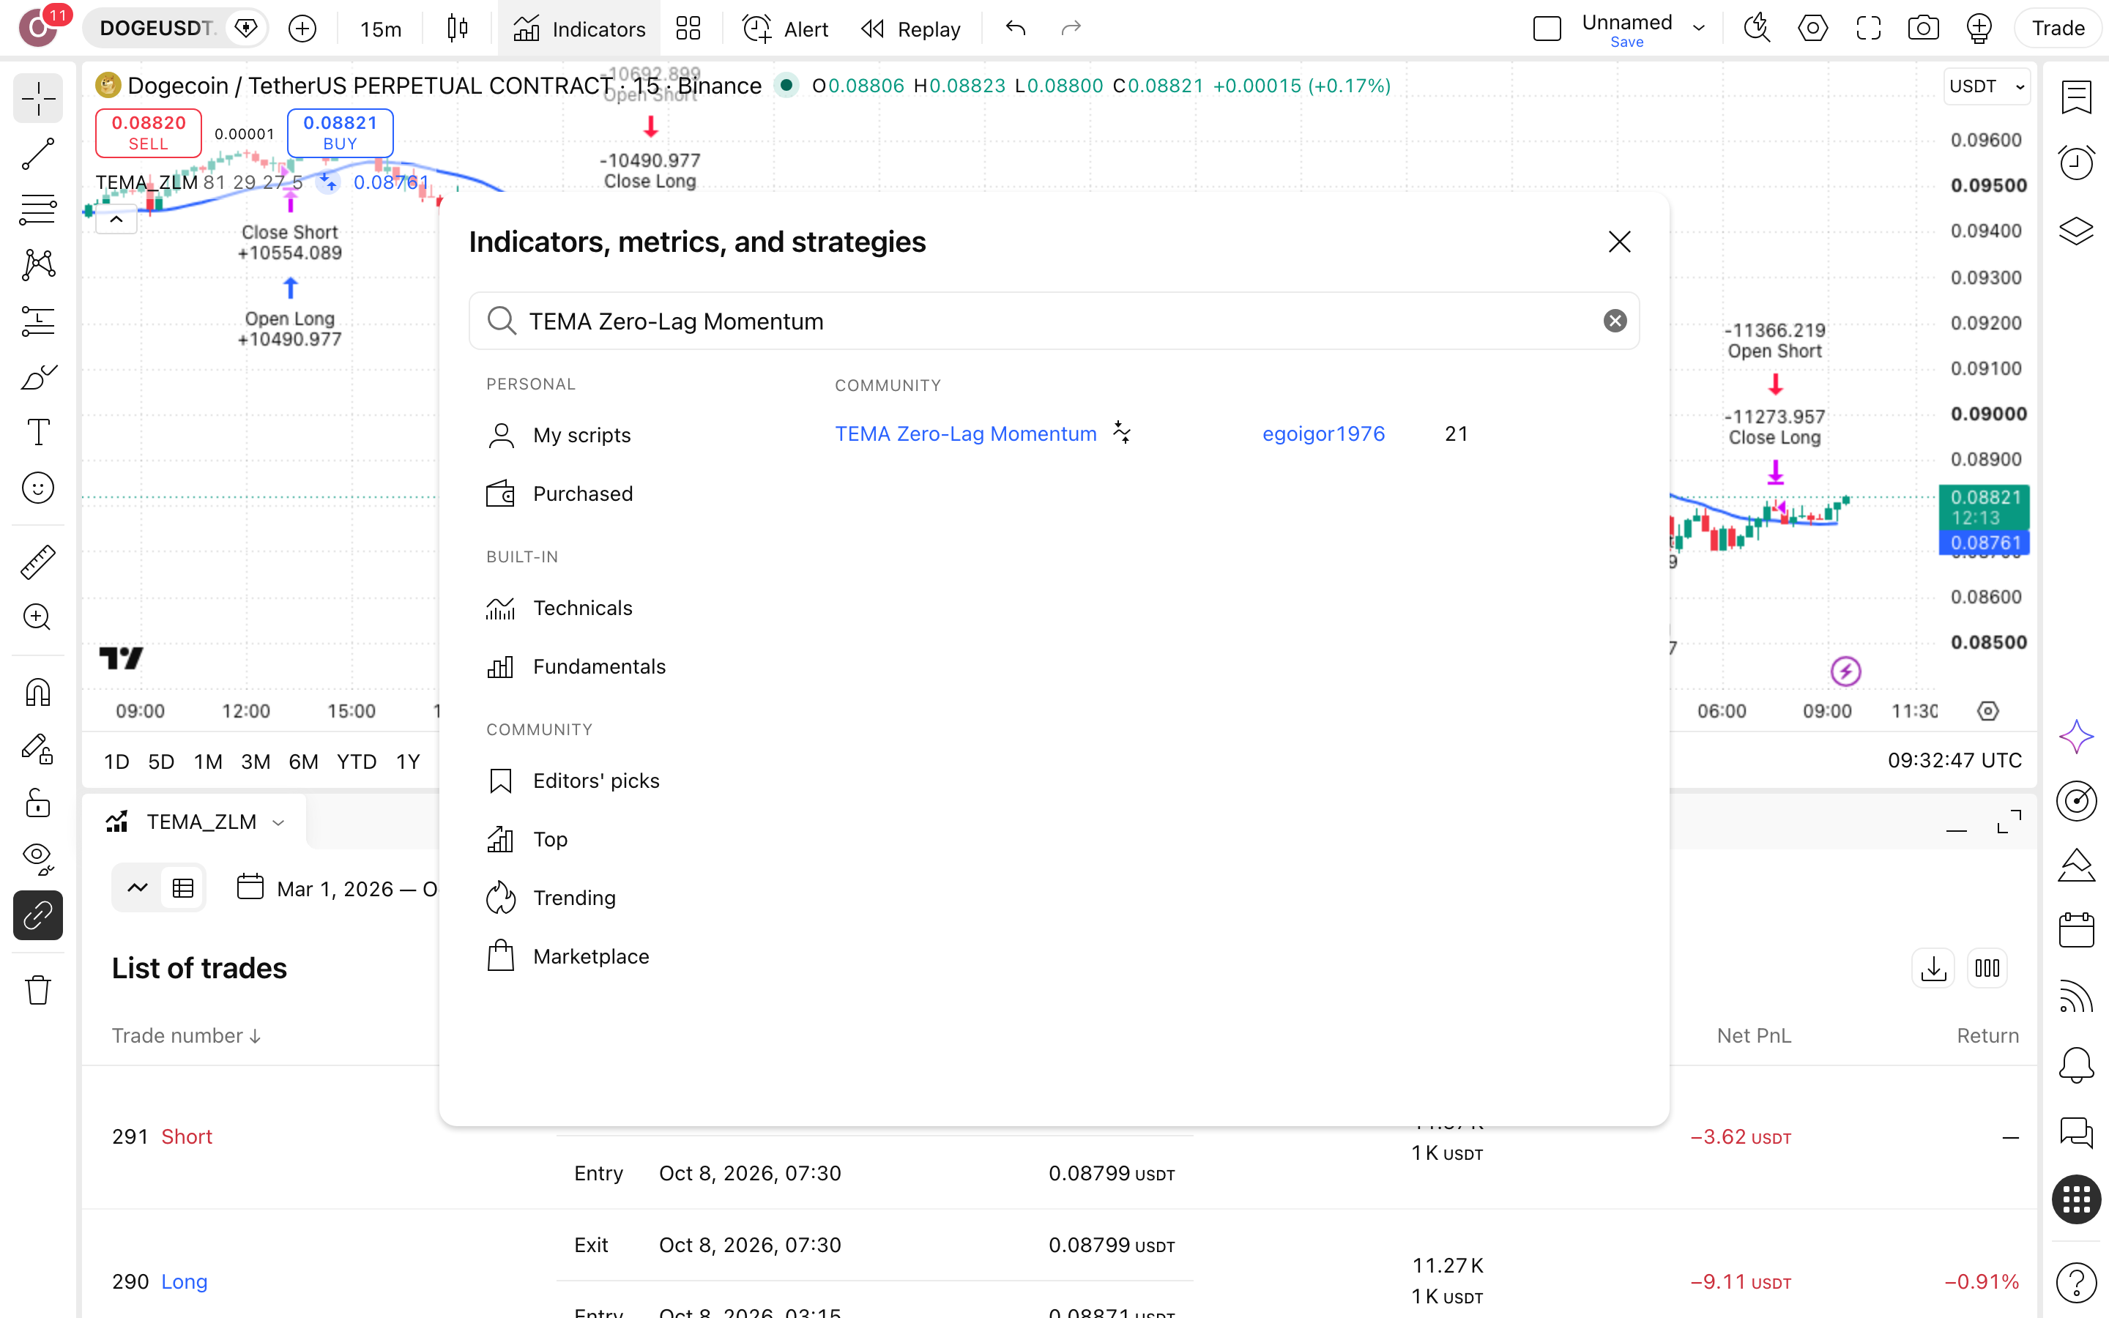
Task: Open the Editors' picks category
Action: click(x=596, y=780)
